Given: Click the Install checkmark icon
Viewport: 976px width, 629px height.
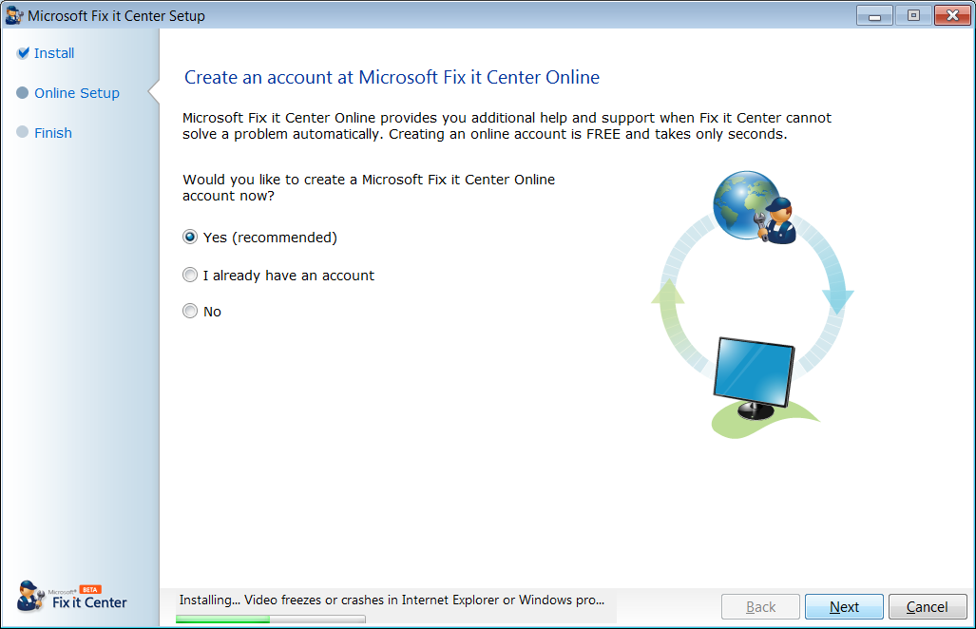Looking at the screenshot, I should [x=23, y=53].
